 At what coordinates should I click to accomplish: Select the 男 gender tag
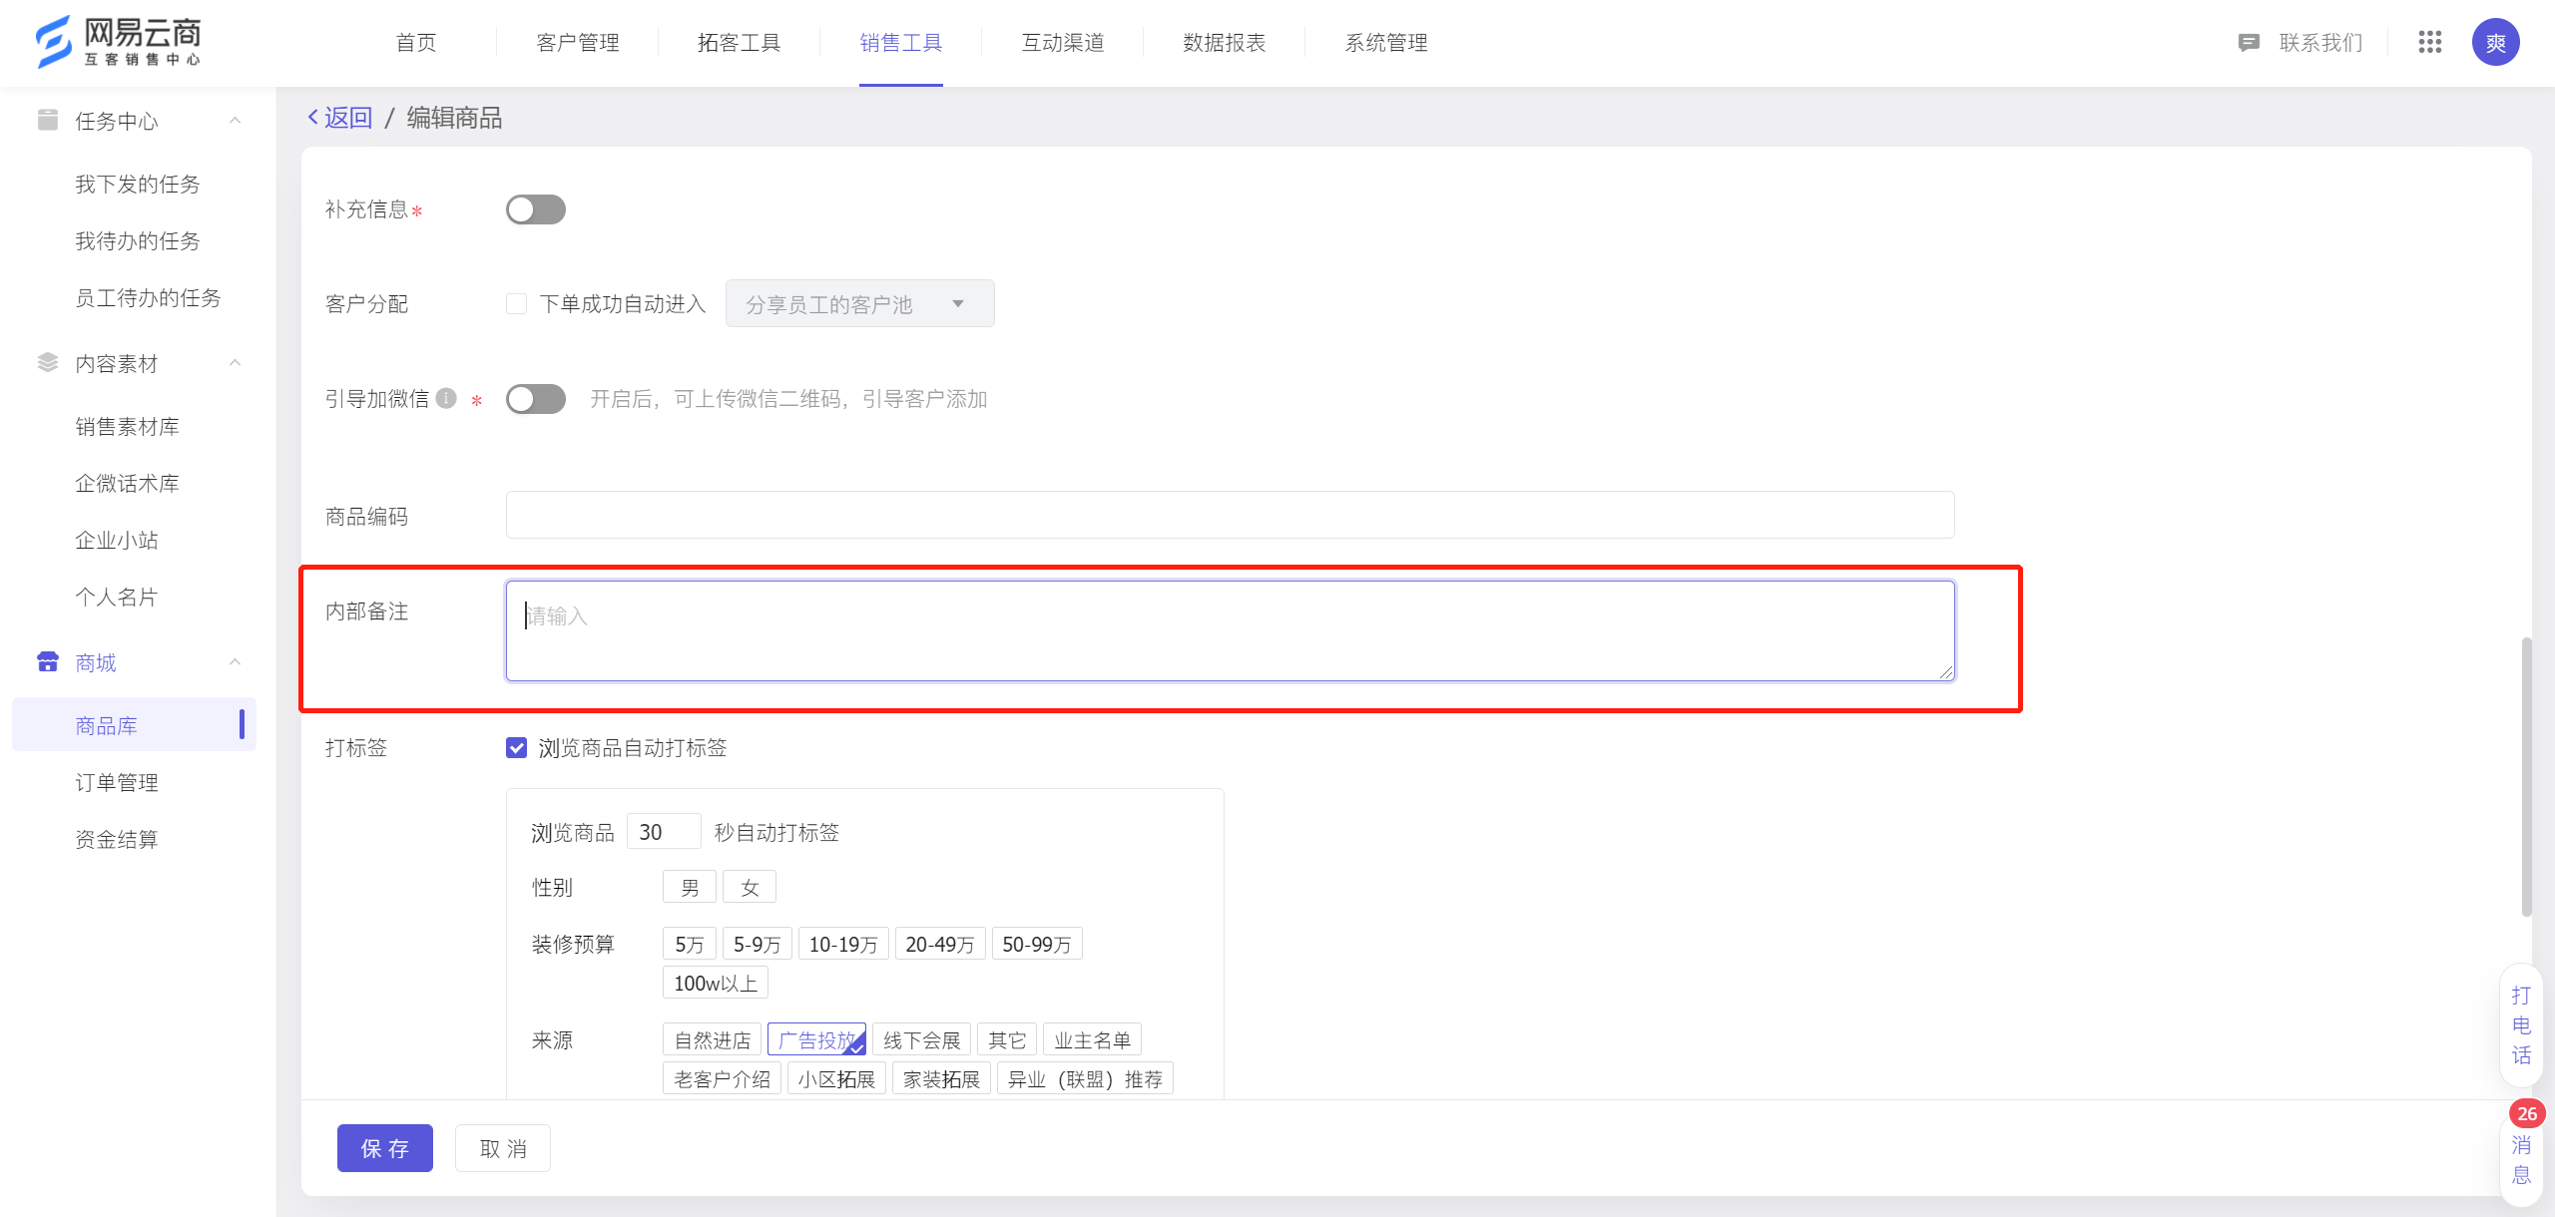point(689,887)
